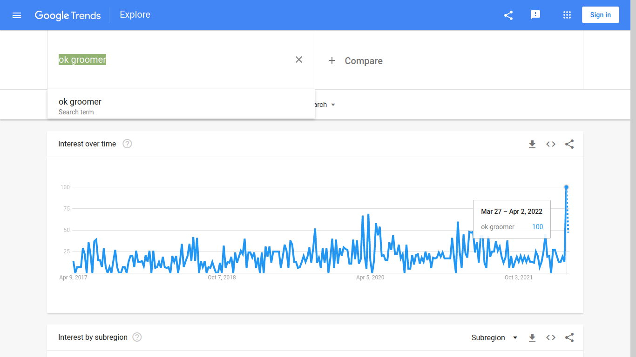Share the Interest by subregion widget
The image size is (636, 357).
pos(569,337)
